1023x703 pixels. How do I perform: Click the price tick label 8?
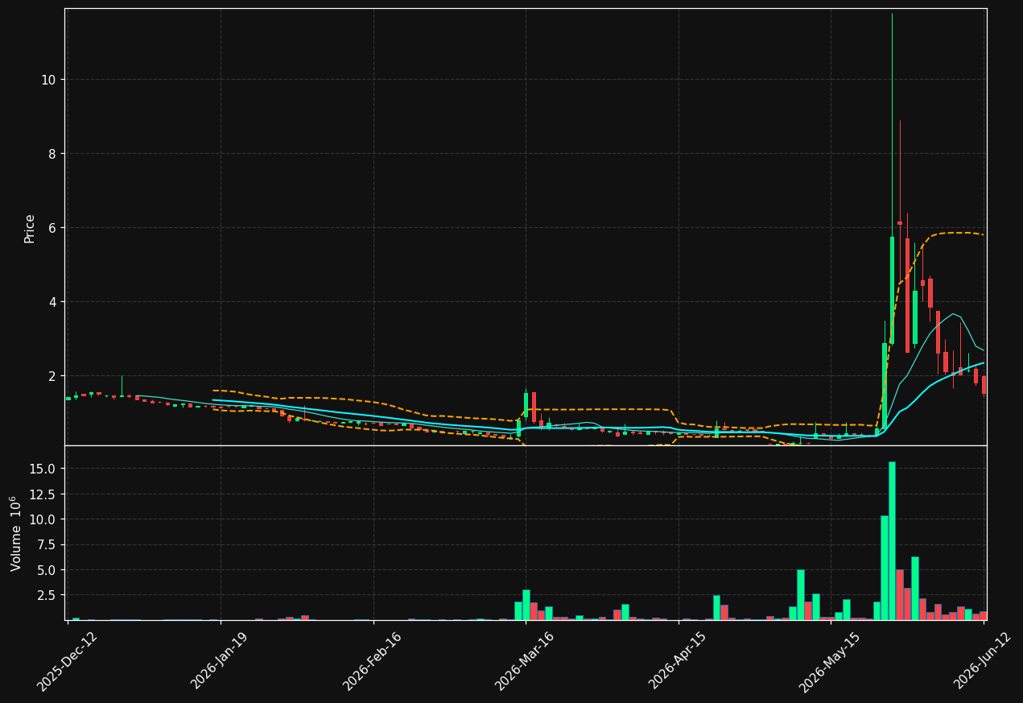coord(52,154)
